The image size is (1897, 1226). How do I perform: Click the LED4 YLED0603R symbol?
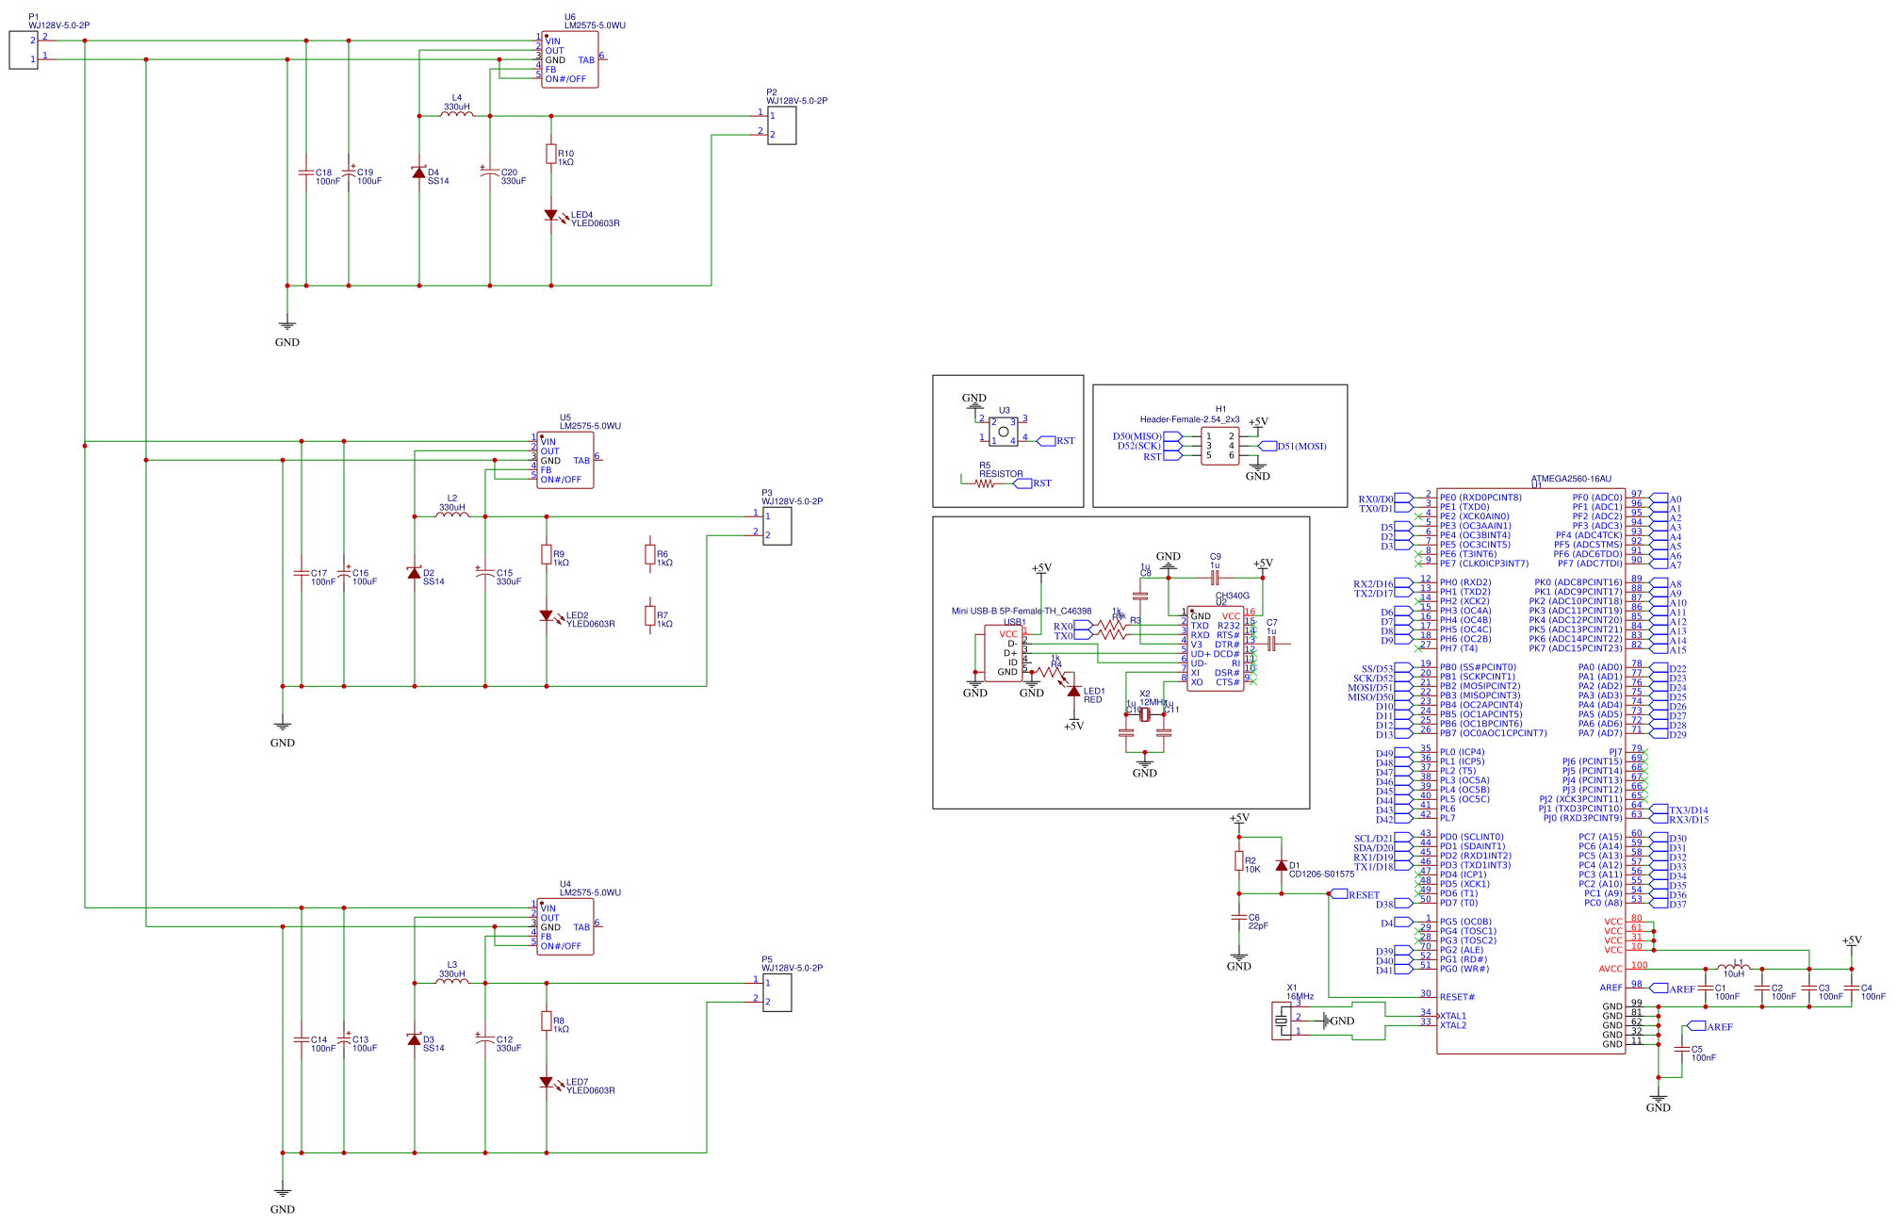click(x=551, y=215)
